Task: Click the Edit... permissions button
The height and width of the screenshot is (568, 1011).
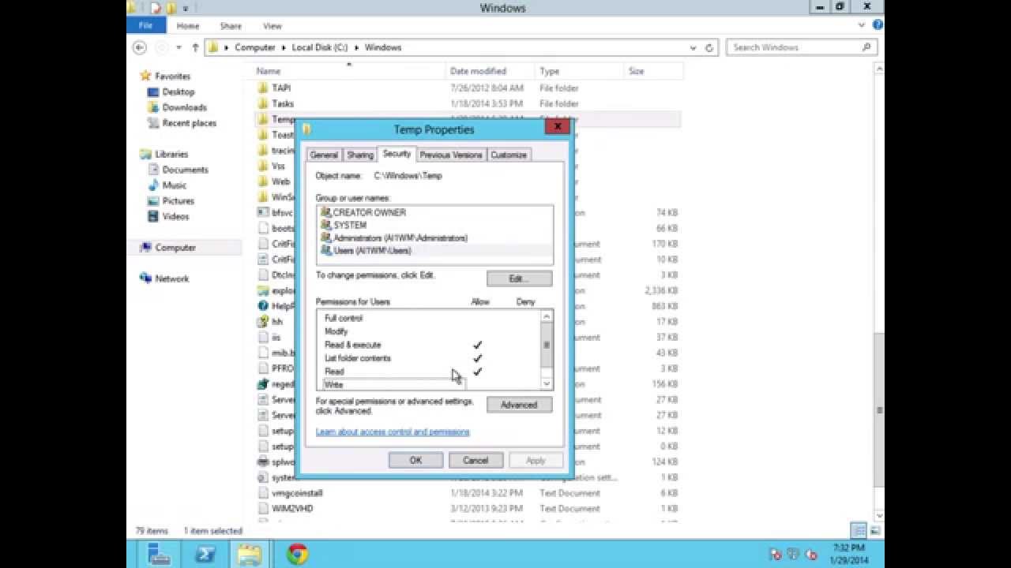Action: click(519, 278)
